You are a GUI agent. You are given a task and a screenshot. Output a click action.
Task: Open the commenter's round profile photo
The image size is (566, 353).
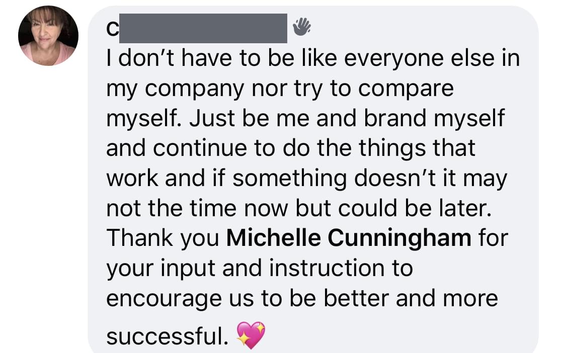[48, 36]
